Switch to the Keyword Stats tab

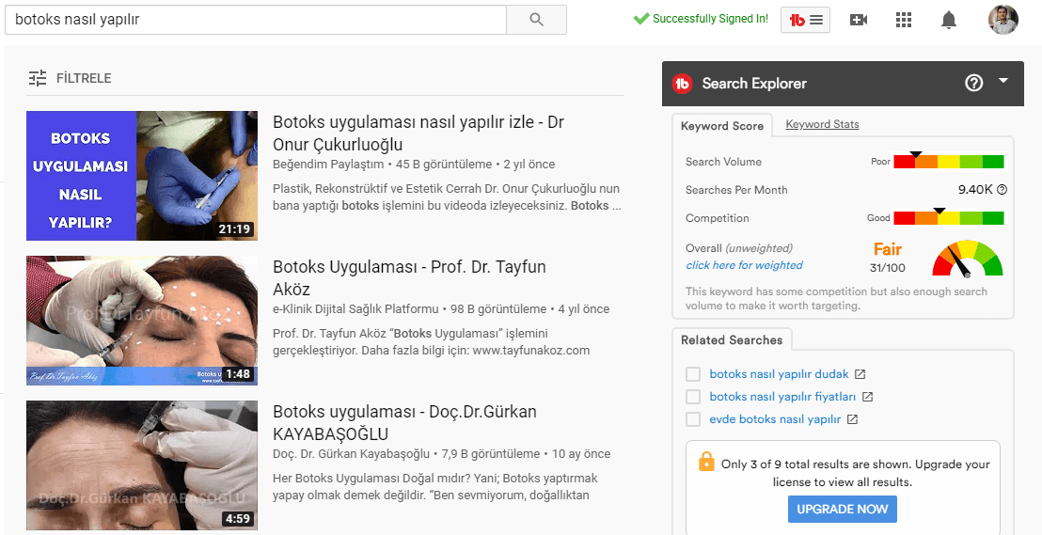pos(822,124)
